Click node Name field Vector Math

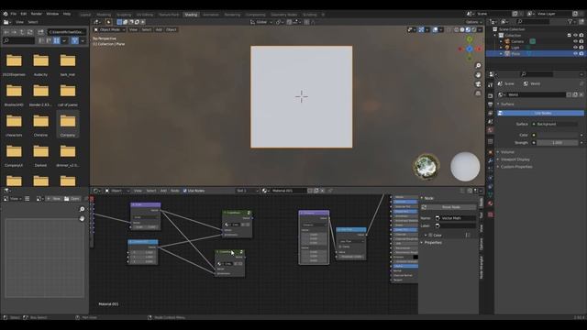(455, 218)
